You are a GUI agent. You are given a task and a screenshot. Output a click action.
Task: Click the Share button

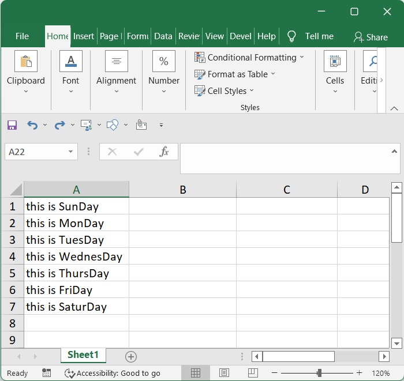tap(371, 37)
